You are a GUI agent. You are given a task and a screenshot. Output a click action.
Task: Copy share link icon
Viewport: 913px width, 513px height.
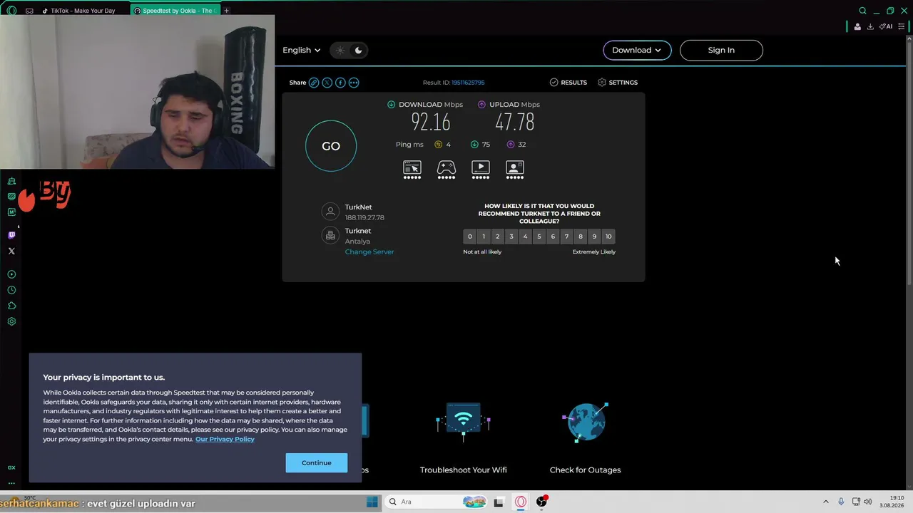coord(314,83)
